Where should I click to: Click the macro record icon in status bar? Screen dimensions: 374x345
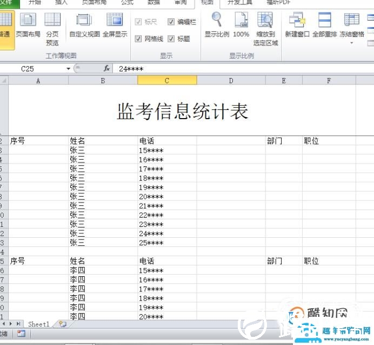tap(21, 334)
